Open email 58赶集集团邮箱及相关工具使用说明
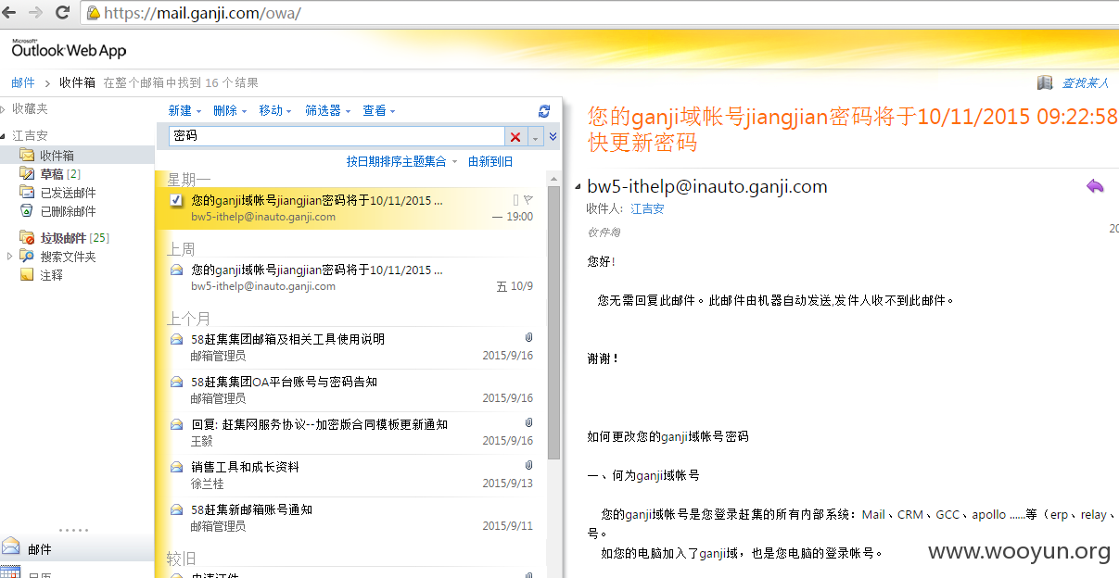The width and height of the screenshot is (1119, 578). 351,347
